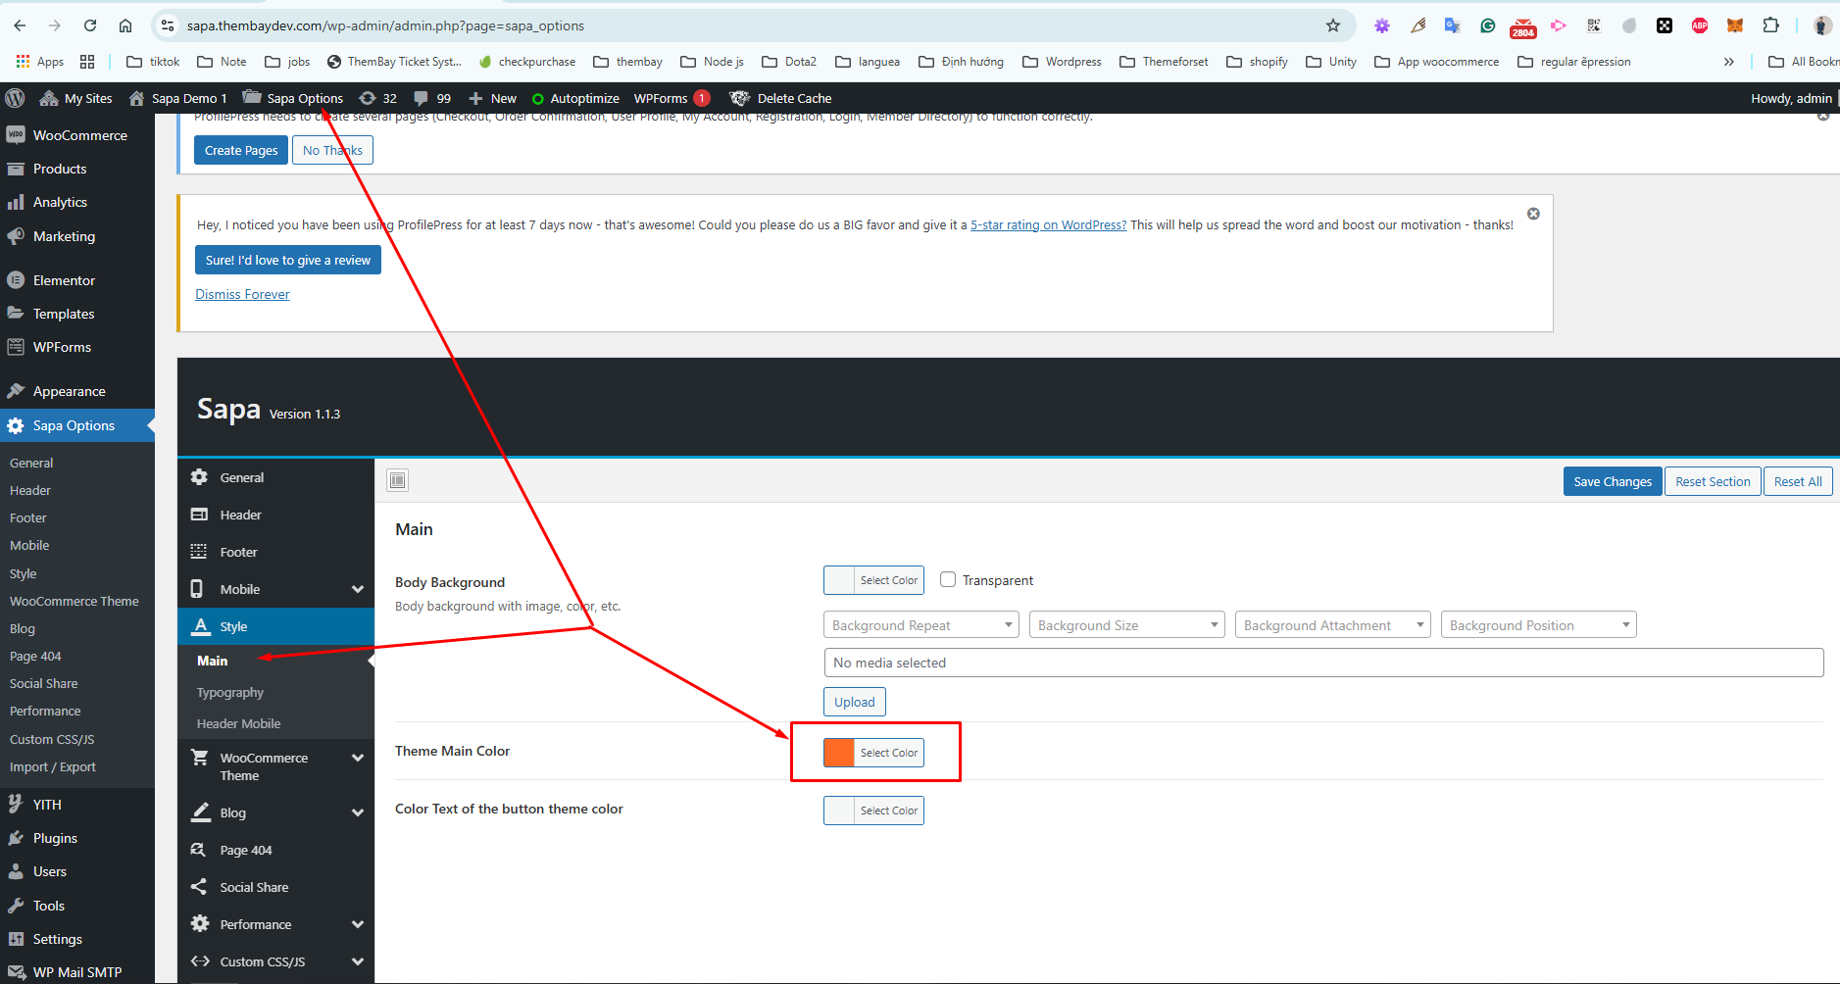Enable Transparent checkbox
The height and width of the screenshot is (984, 1840).
pyautogui.click(x=948, y=579)
